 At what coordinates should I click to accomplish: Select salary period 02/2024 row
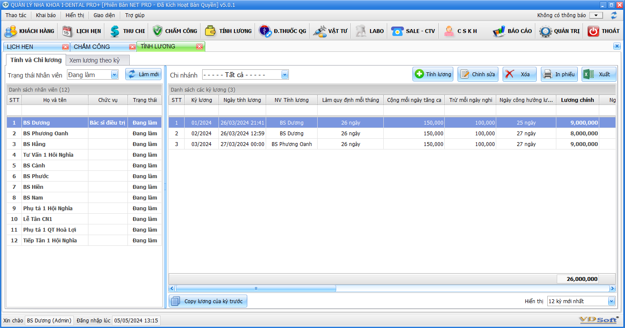(392, 133)
